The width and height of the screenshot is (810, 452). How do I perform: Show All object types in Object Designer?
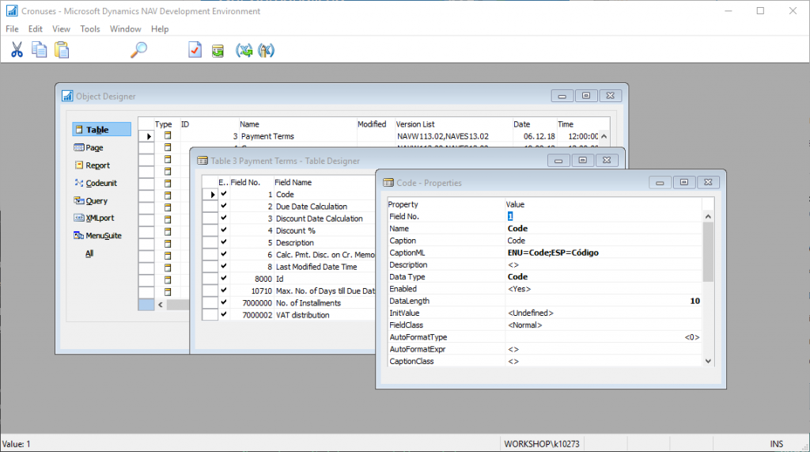90,253
